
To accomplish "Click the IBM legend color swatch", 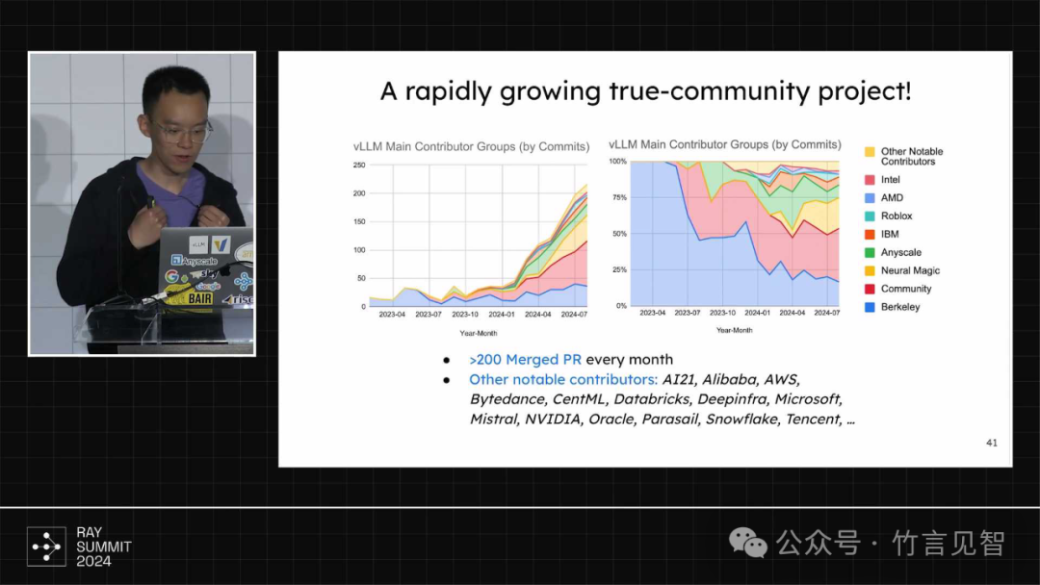I will [870, 235].
